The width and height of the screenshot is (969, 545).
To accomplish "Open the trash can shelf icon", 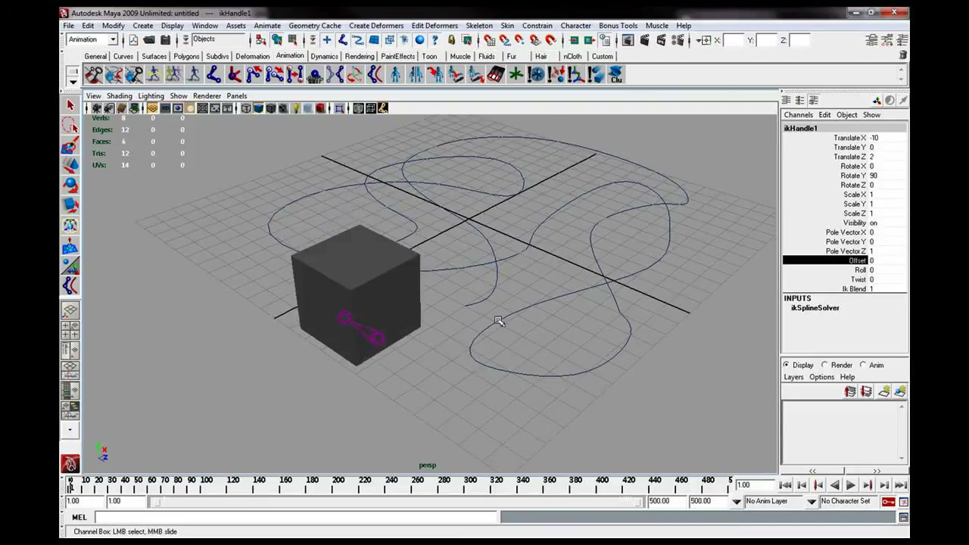I will pos(902,55).
